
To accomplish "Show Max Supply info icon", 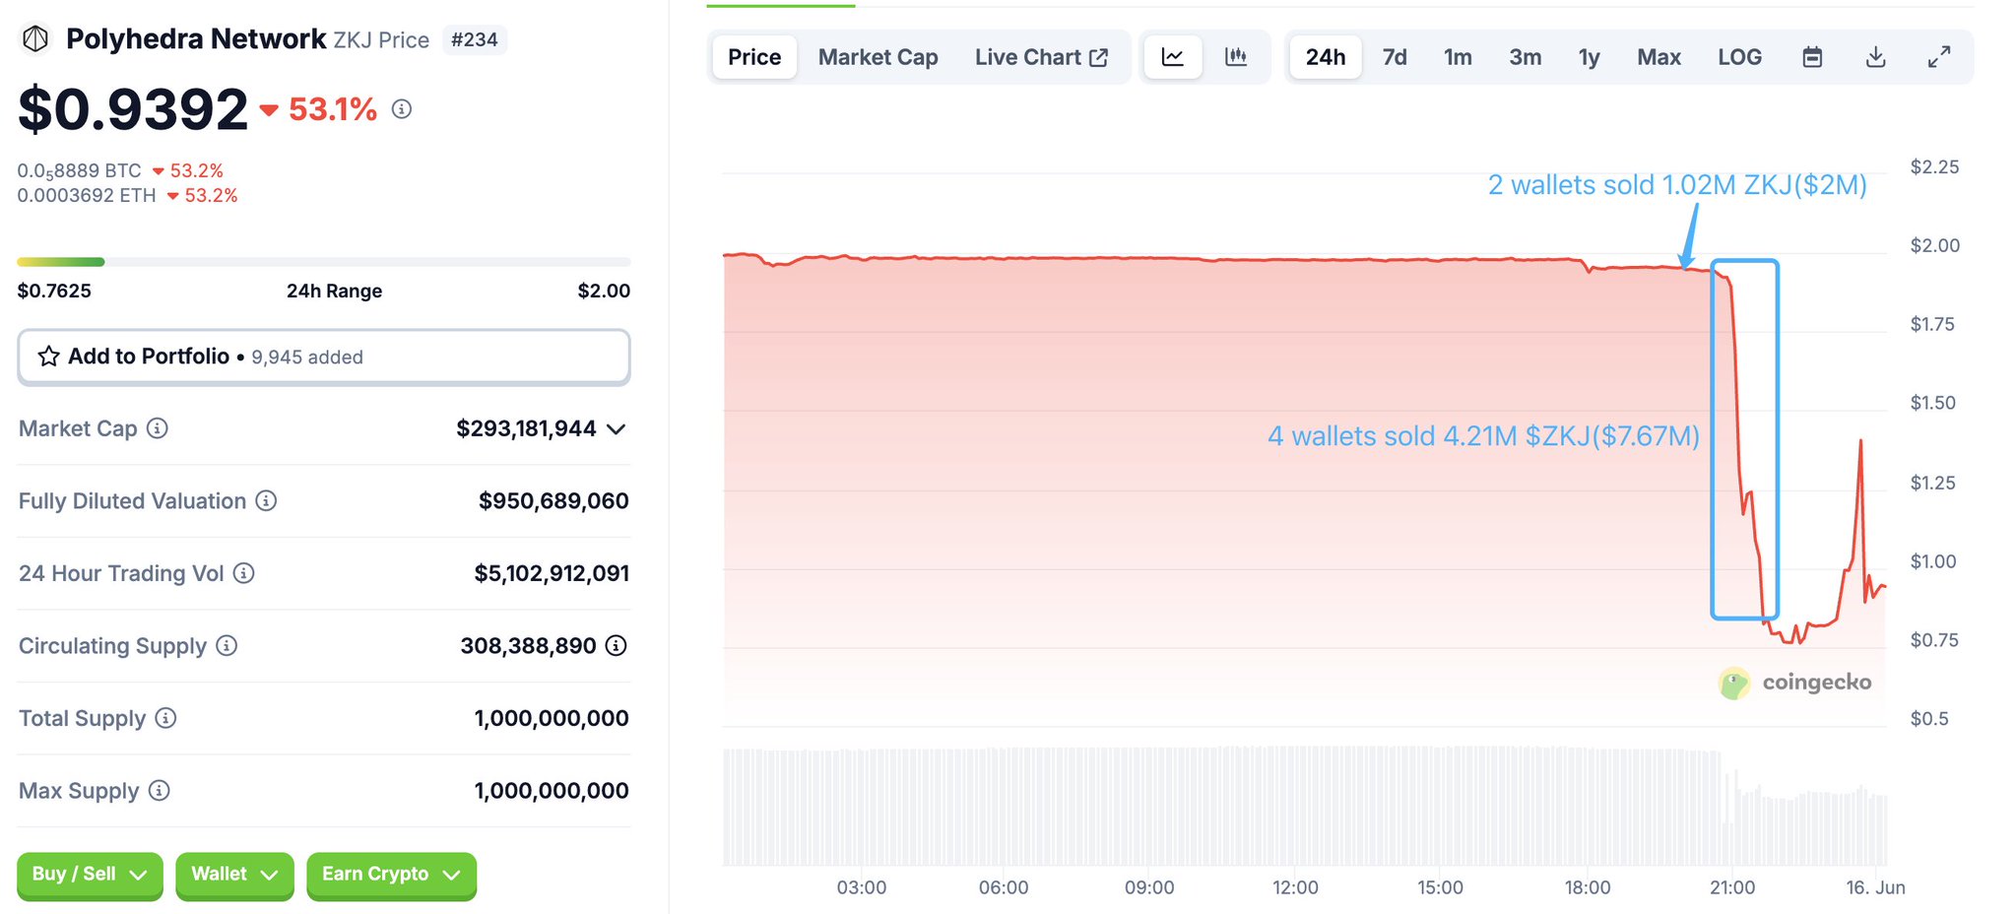I will point(160,790).
